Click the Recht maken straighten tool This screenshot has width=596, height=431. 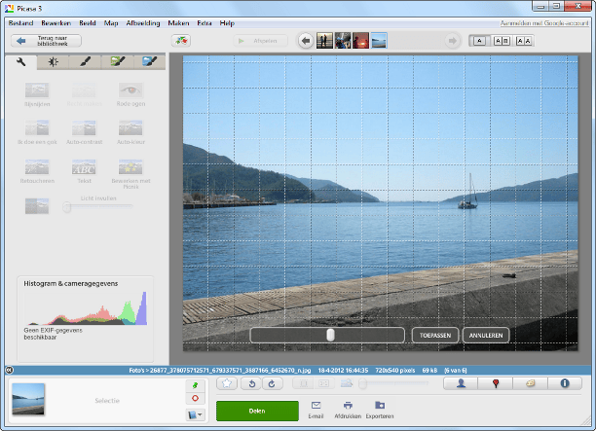pyautogui.click(x=84, y=94)
